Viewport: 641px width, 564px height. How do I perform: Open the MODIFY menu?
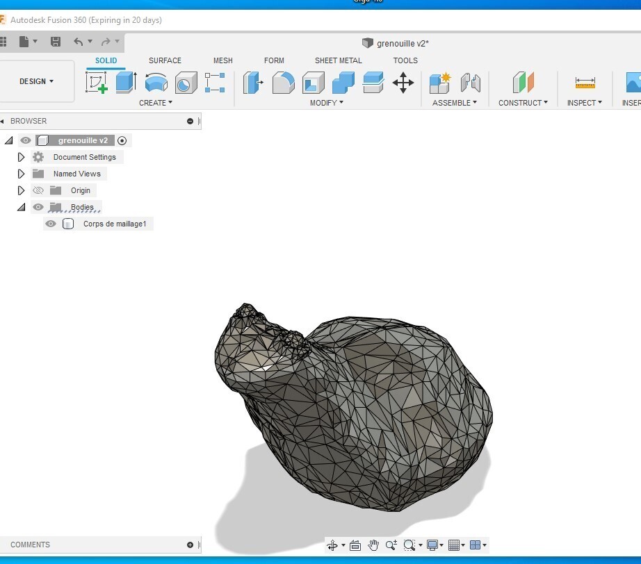327,103
